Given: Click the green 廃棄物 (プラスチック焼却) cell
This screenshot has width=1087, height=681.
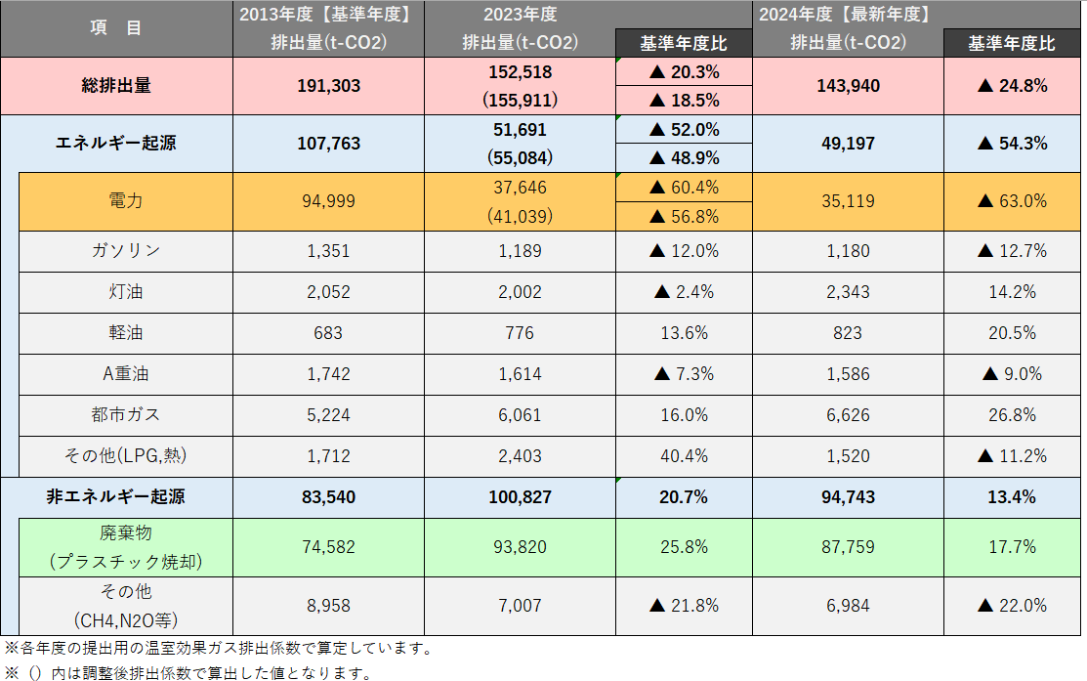Looking at the screenshot, I should point(125,547).
